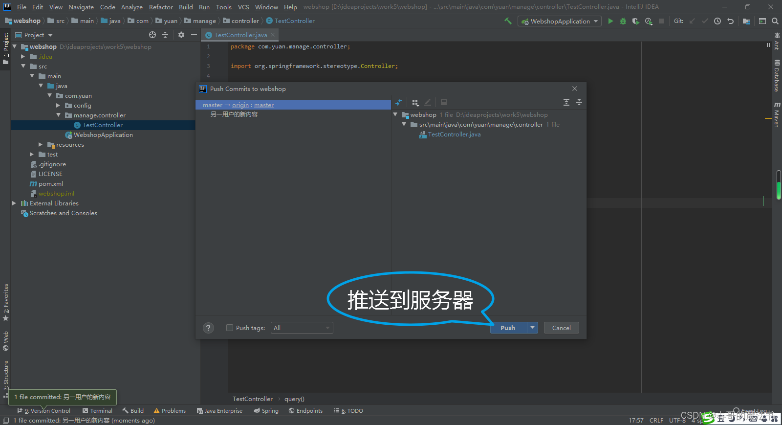Click the Git rollback arrow icon
The image size is (782, 425).
(x=730, y=21)
